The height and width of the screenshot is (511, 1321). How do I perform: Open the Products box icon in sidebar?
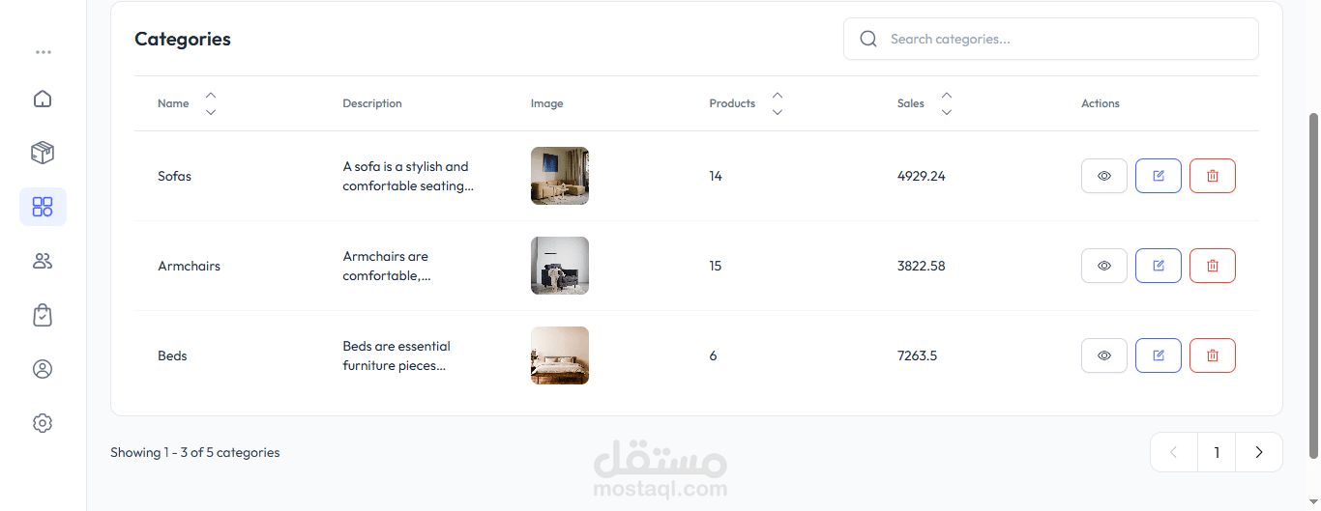click(43, 153)
